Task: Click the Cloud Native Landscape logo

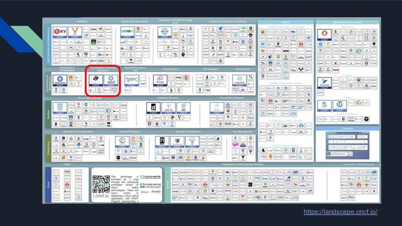Action: coord(151,186)
